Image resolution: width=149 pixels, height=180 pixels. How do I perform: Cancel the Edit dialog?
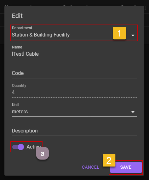click(x=90, y=167)
